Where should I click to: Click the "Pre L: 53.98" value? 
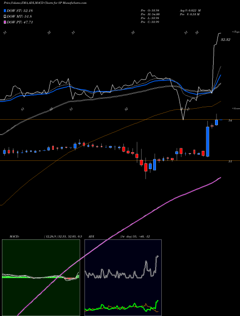click(150, 18)
